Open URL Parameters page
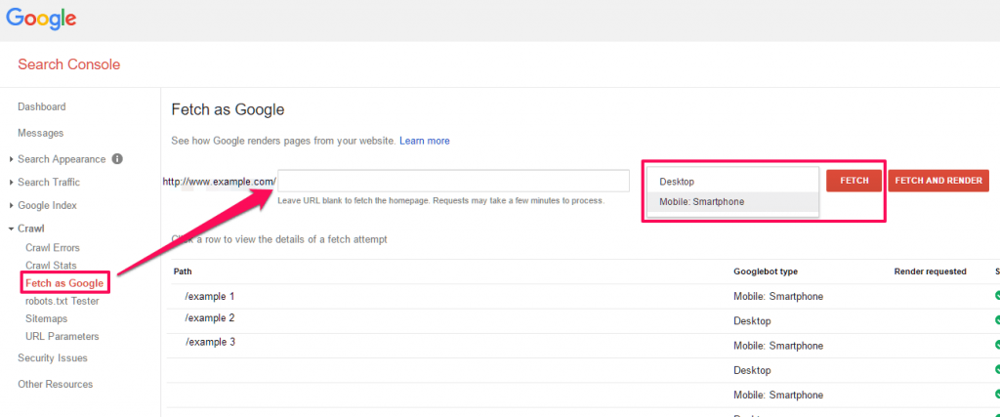 click(62, 336)
